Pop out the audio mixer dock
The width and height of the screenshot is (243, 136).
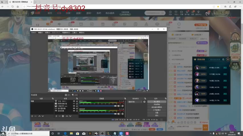pyautogui.click(x=125, y=99)
